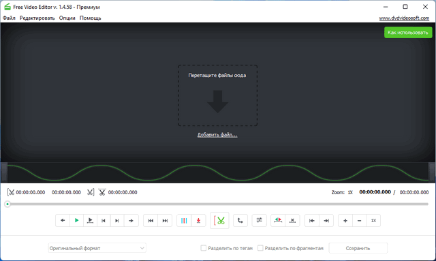Image resolution: width=436 pixels, height=261 pixels.
Task: Minimize the Free Video Editor window
Action: point(386,7)
